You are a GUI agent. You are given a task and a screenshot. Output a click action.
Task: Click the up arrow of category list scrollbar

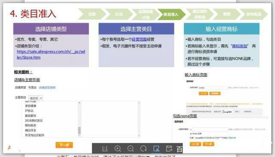(x=79, y=103)
